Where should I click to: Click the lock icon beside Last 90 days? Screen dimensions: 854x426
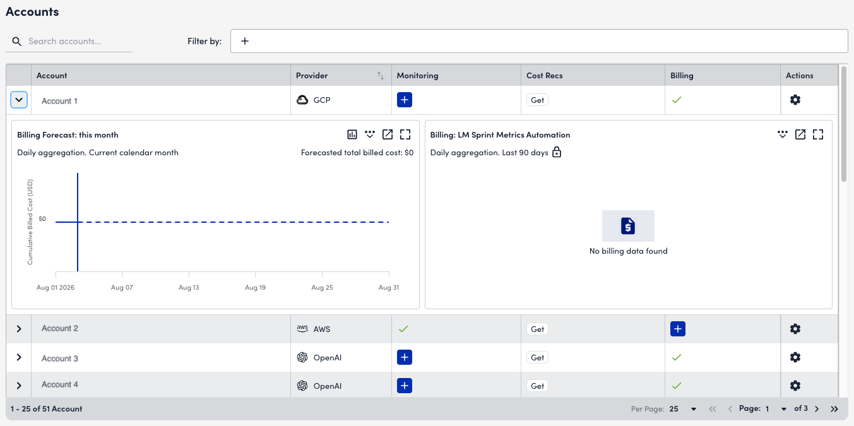click(557, 152)
